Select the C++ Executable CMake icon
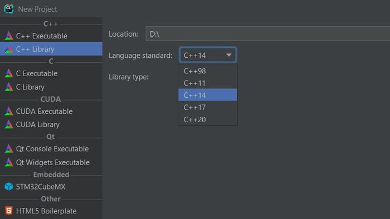390x219 pixels. coord(9,36)
